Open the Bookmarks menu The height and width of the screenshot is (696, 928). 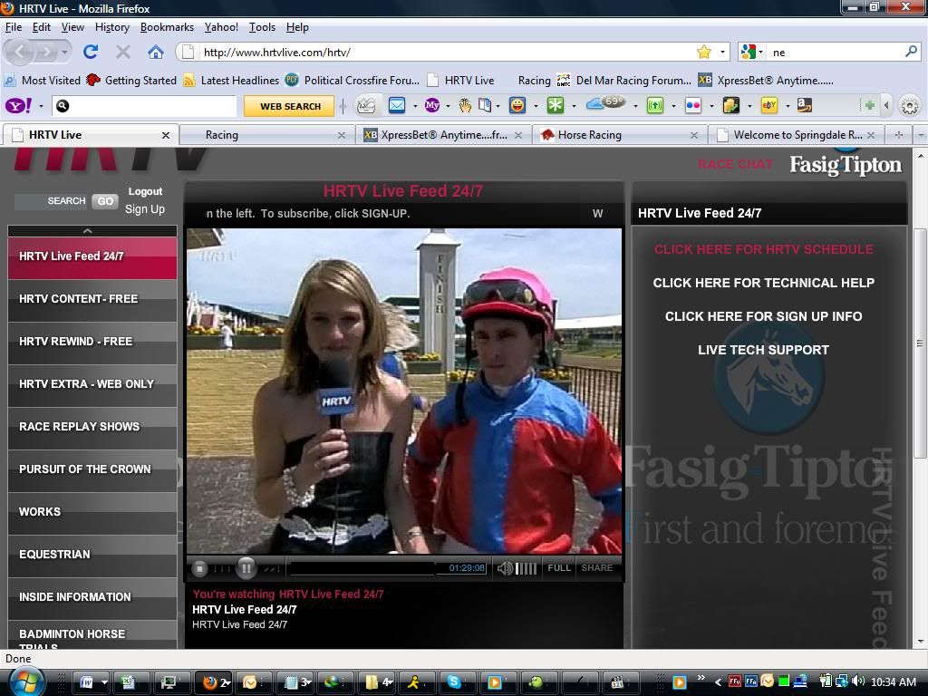[167, 27]
